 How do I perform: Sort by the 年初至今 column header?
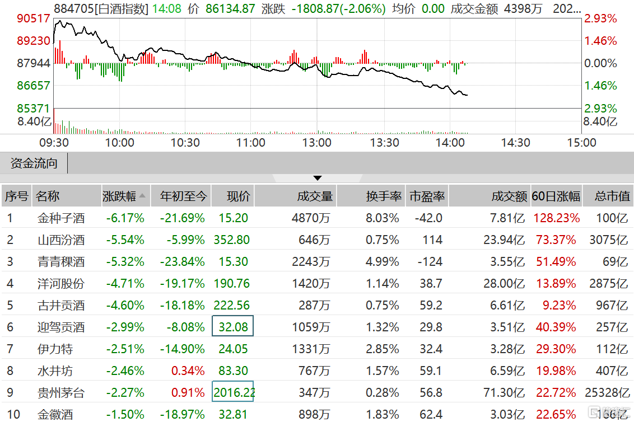coord(181,196)
